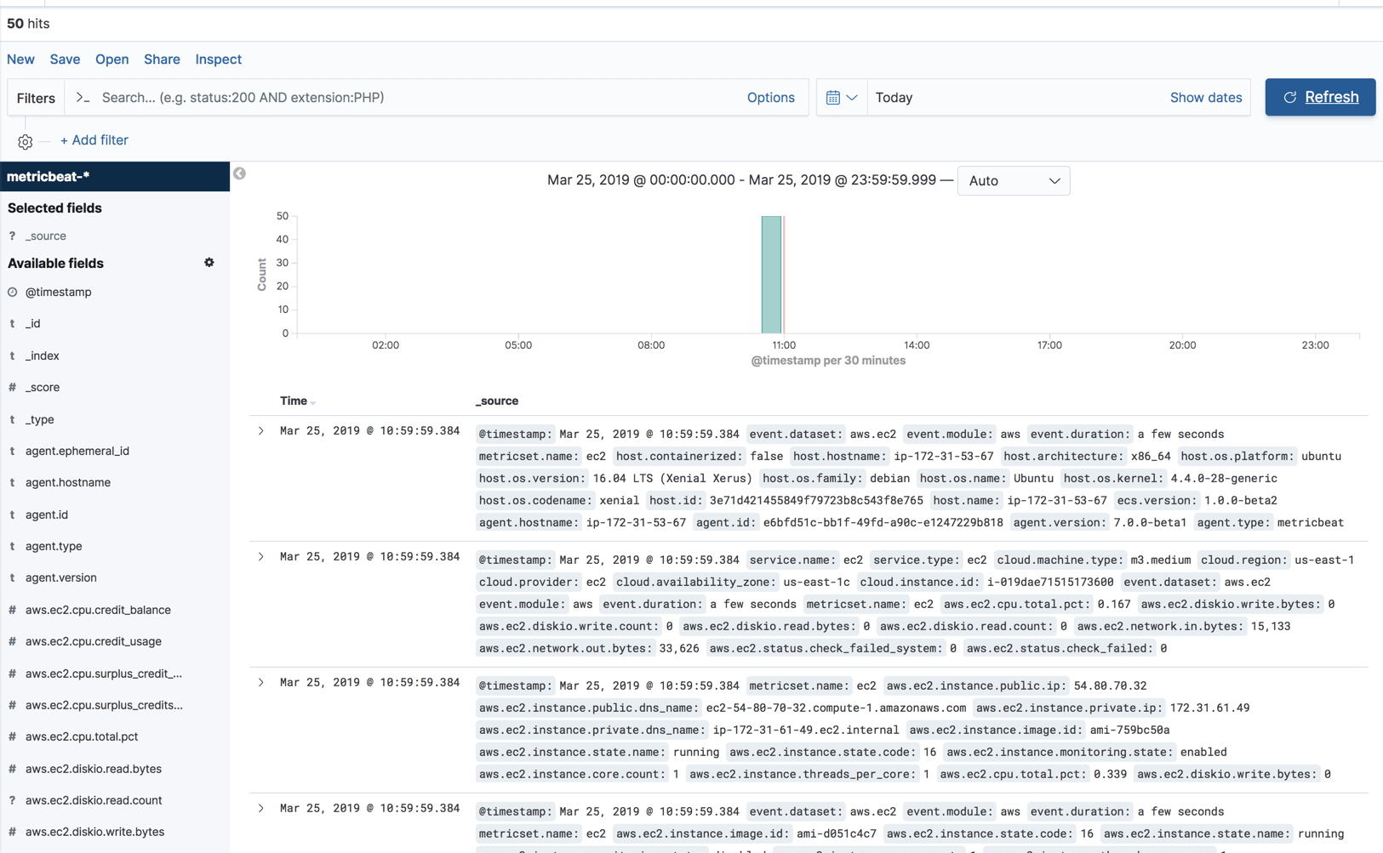Viewport: 1383px width, 853px height.
Task: Click Inspect in the top menu
Action: coord(219,60)
